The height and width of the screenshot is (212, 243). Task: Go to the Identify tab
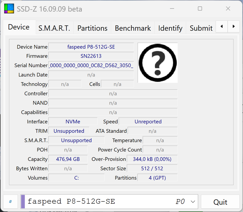170,28
